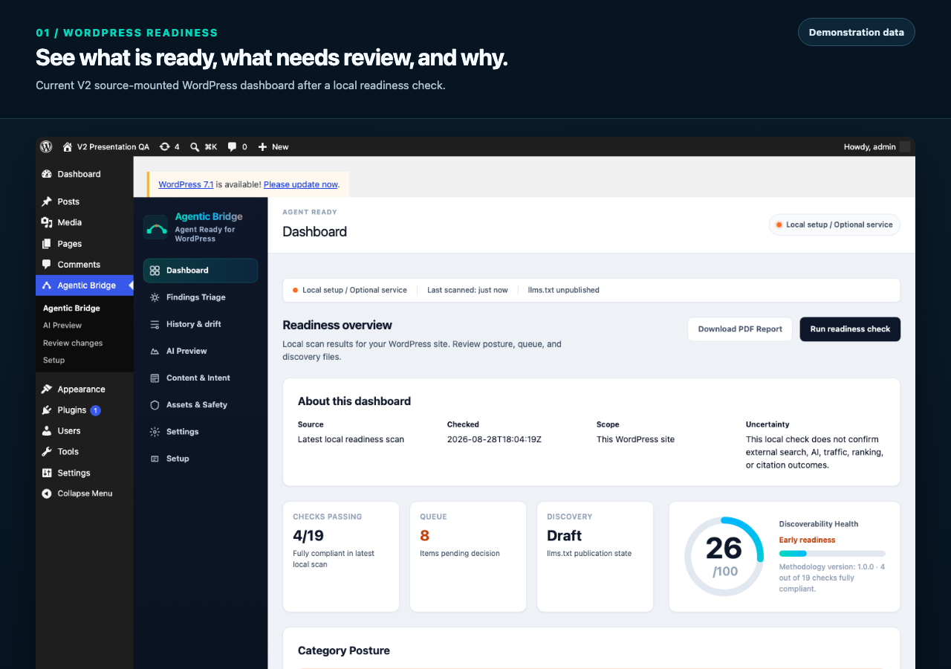Open History & drift in plugin sidebar
Image resolution: width=951 pixels, height=669 pixels.
click(201, 324)
